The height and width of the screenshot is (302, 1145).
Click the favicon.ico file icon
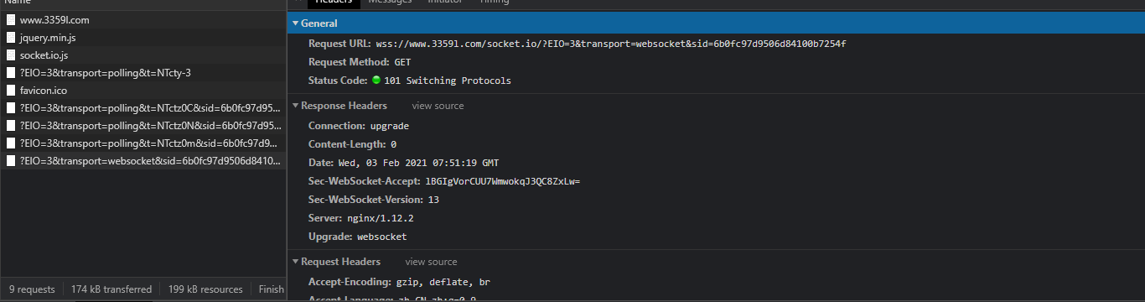tap(11, 90)
